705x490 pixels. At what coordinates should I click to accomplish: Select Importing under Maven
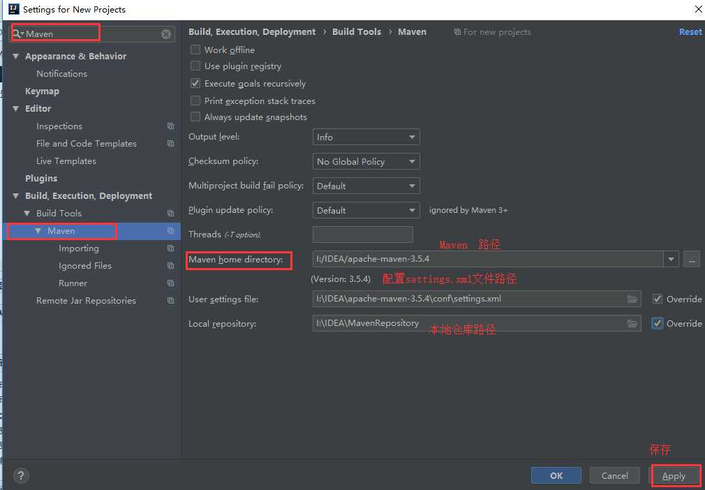79,248
